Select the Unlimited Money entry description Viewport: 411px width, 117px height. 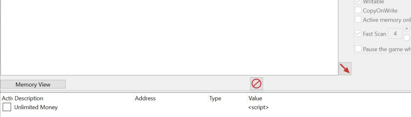click(36, 107)
